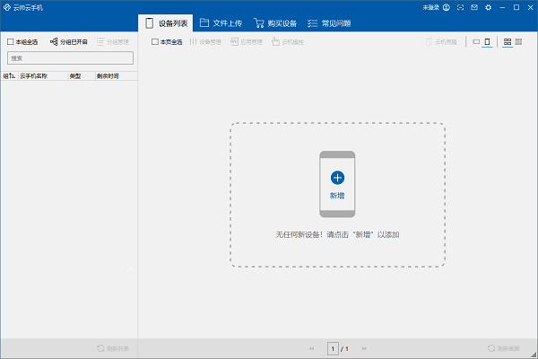Screen dimensions: 538x359
Task: Check the 本组全选 checkbox
Action: click(x=10, y=42)
